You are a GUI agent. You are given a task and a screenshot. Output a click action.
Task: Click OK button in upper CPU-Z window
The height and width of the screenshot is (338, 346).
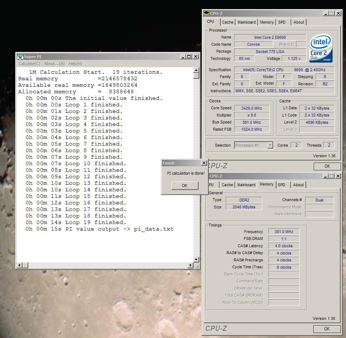pyautogui.click(x=327, y=166)
